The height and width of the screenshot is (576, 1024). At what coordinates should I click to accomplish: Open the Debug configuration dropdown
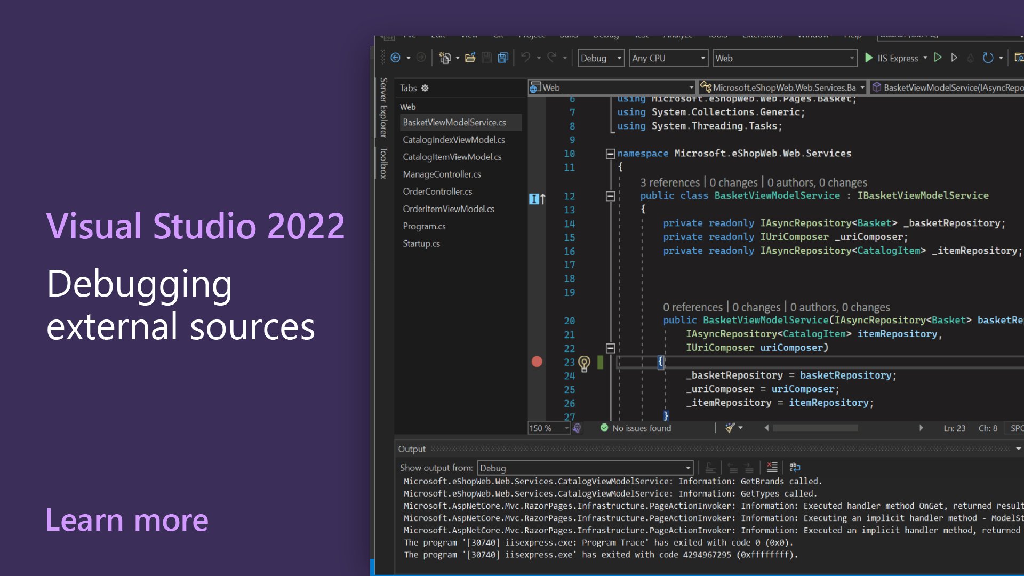coord(619,58)
